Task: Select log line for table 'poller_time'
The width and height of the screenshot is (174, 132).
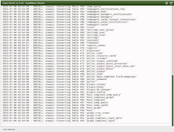Action: (x=53, y=53)
